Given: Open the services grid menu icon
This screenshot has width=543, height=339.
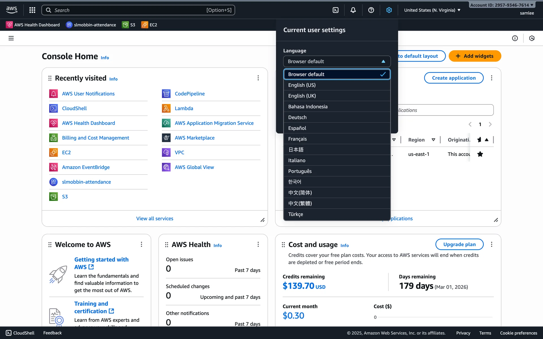Looking at the screenshot, I should (x=32, y=10).
